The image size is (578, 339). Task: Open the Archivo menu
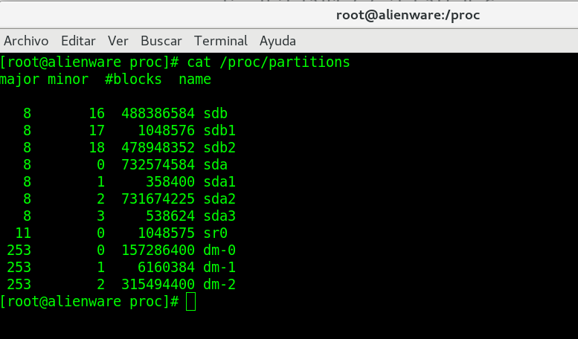pos(26,41)
